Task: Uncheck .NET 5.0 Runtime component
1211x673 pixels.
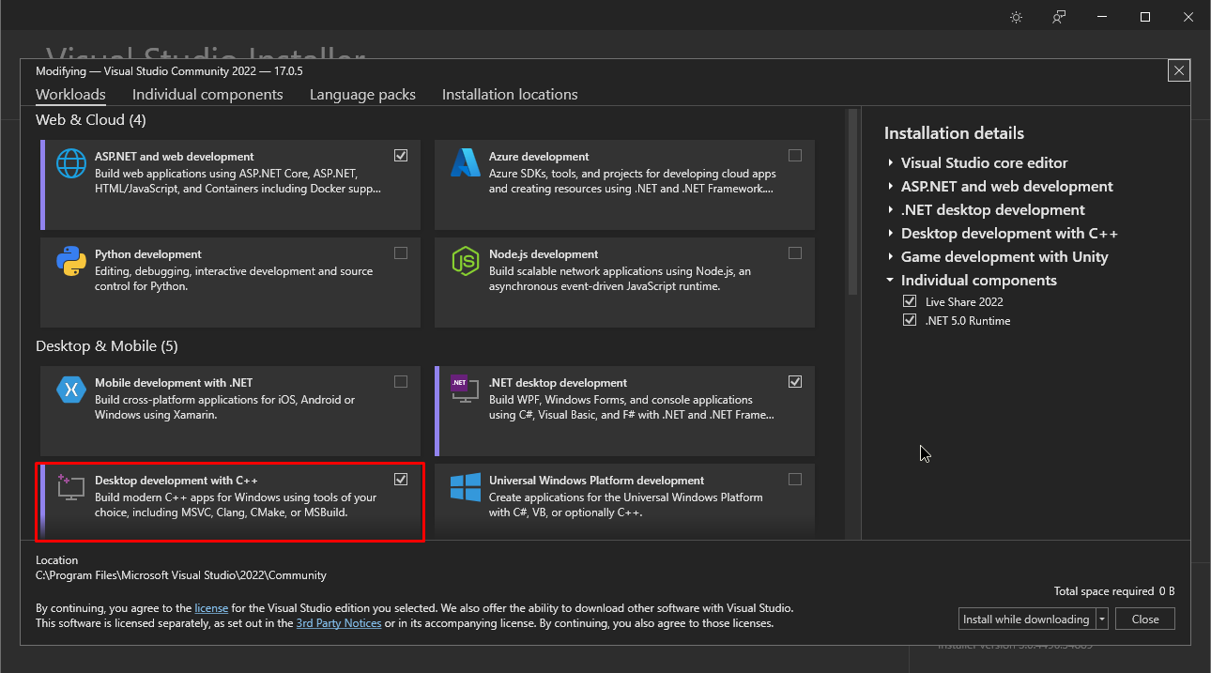Action: [909, 320]
